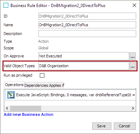Click the right scrollbar arrow in operations list
Screen dimensions: 140x134
[x=133, y=108]
